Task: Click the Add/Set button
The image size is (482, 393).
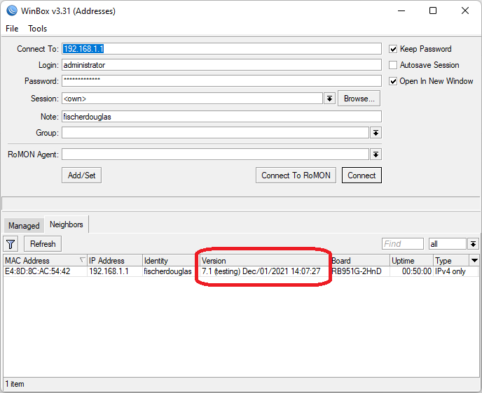Action: (81, 176)
